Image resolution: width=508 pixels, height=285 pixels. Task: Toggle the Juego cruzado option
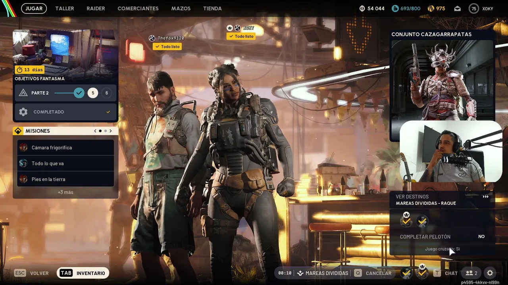click(x=442, y=249)
